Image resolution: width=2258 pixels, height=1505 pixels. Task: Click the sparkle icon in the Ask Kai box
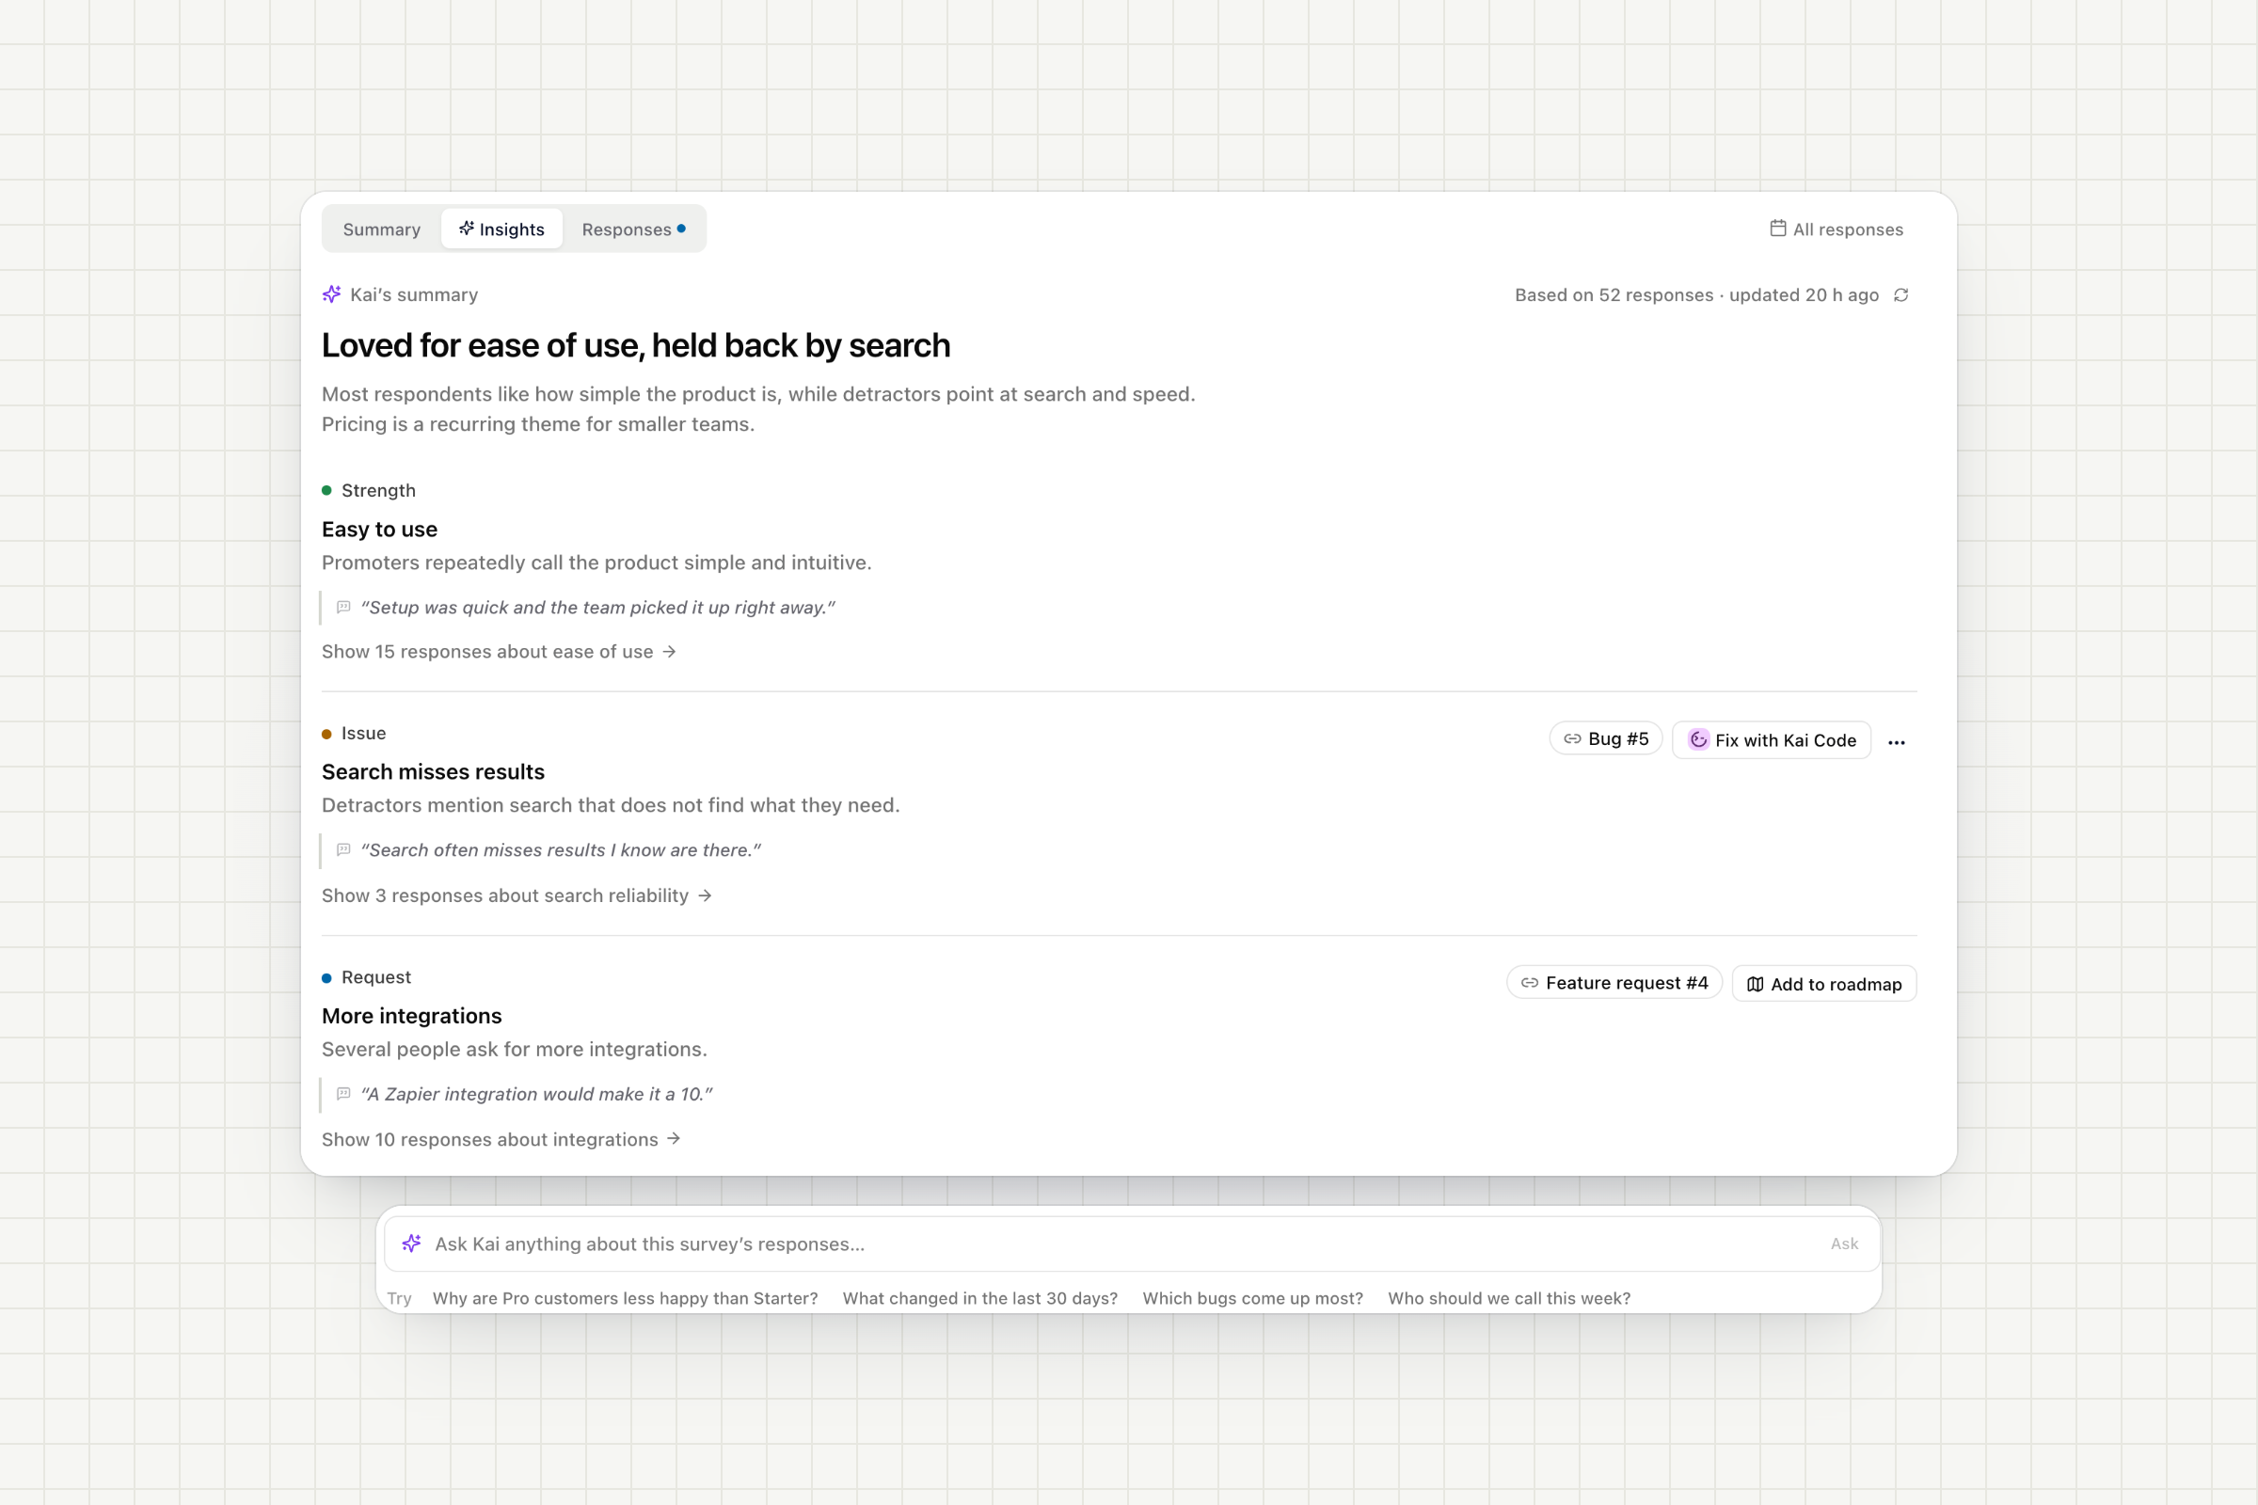click(412, 1244)
